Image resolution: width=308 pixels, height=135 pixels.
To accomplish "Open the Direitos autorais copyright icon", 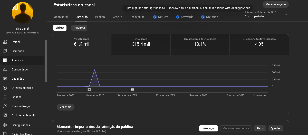I will [5, 88].
